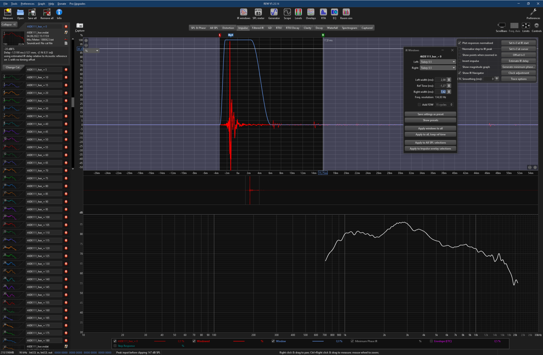Image resolution: width=543 pixels, height=355 pixels.
Task: Open the Tools menu
Action: pyautogui.click(x=14, y=4)
